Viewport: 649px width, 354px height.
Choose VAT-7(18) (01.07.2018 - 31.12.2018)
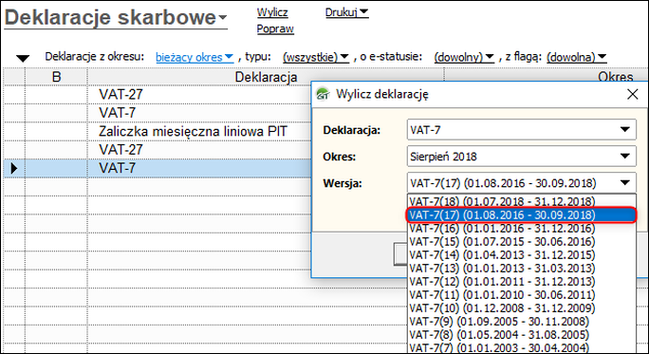[x=522, y=201]
